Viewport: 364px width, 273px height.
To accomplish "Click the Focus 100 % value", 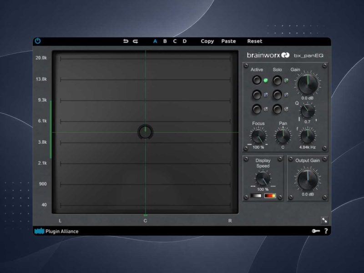I will tap(258, 147).
